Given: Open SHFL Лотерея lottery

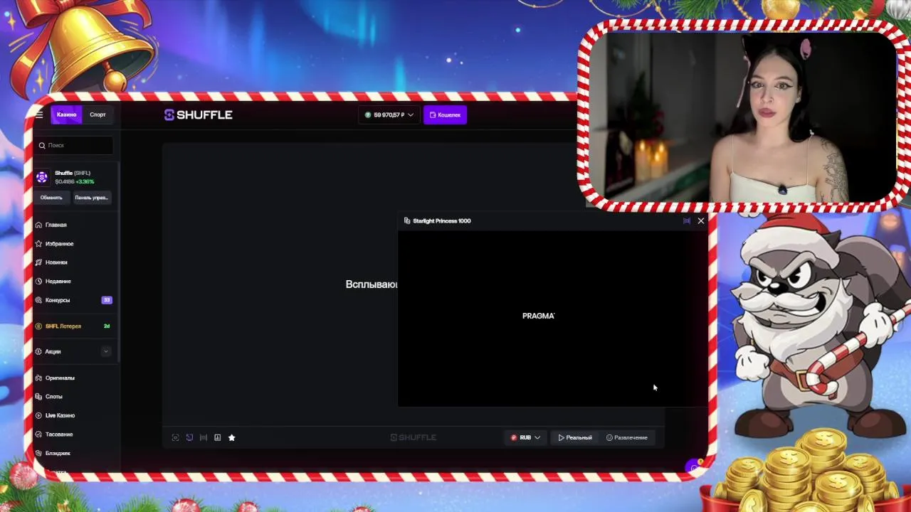Looking at the screenshot, I should (x=63, y=326).
